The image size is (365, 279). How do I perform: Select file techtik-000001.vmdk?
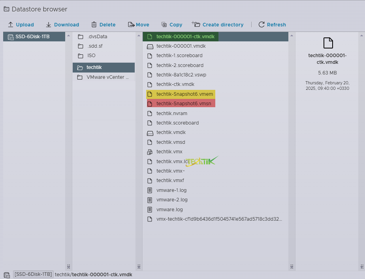point(181,46)
